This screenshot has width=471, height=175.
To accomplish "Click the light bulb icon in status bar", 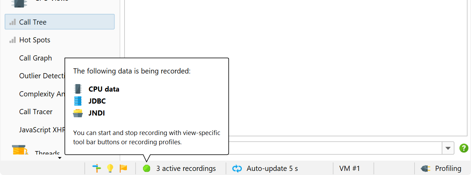I will [x=110, y=168].
